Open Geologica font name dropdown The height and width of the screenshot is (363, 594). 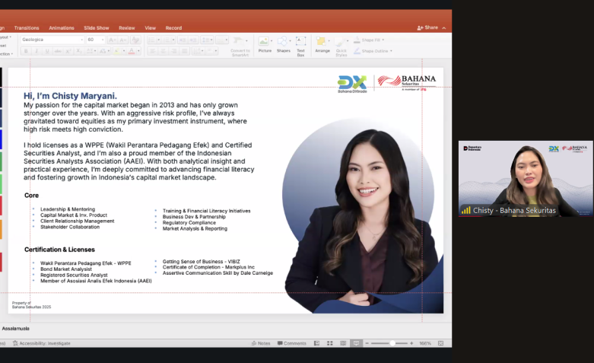(x=81, y=40)
